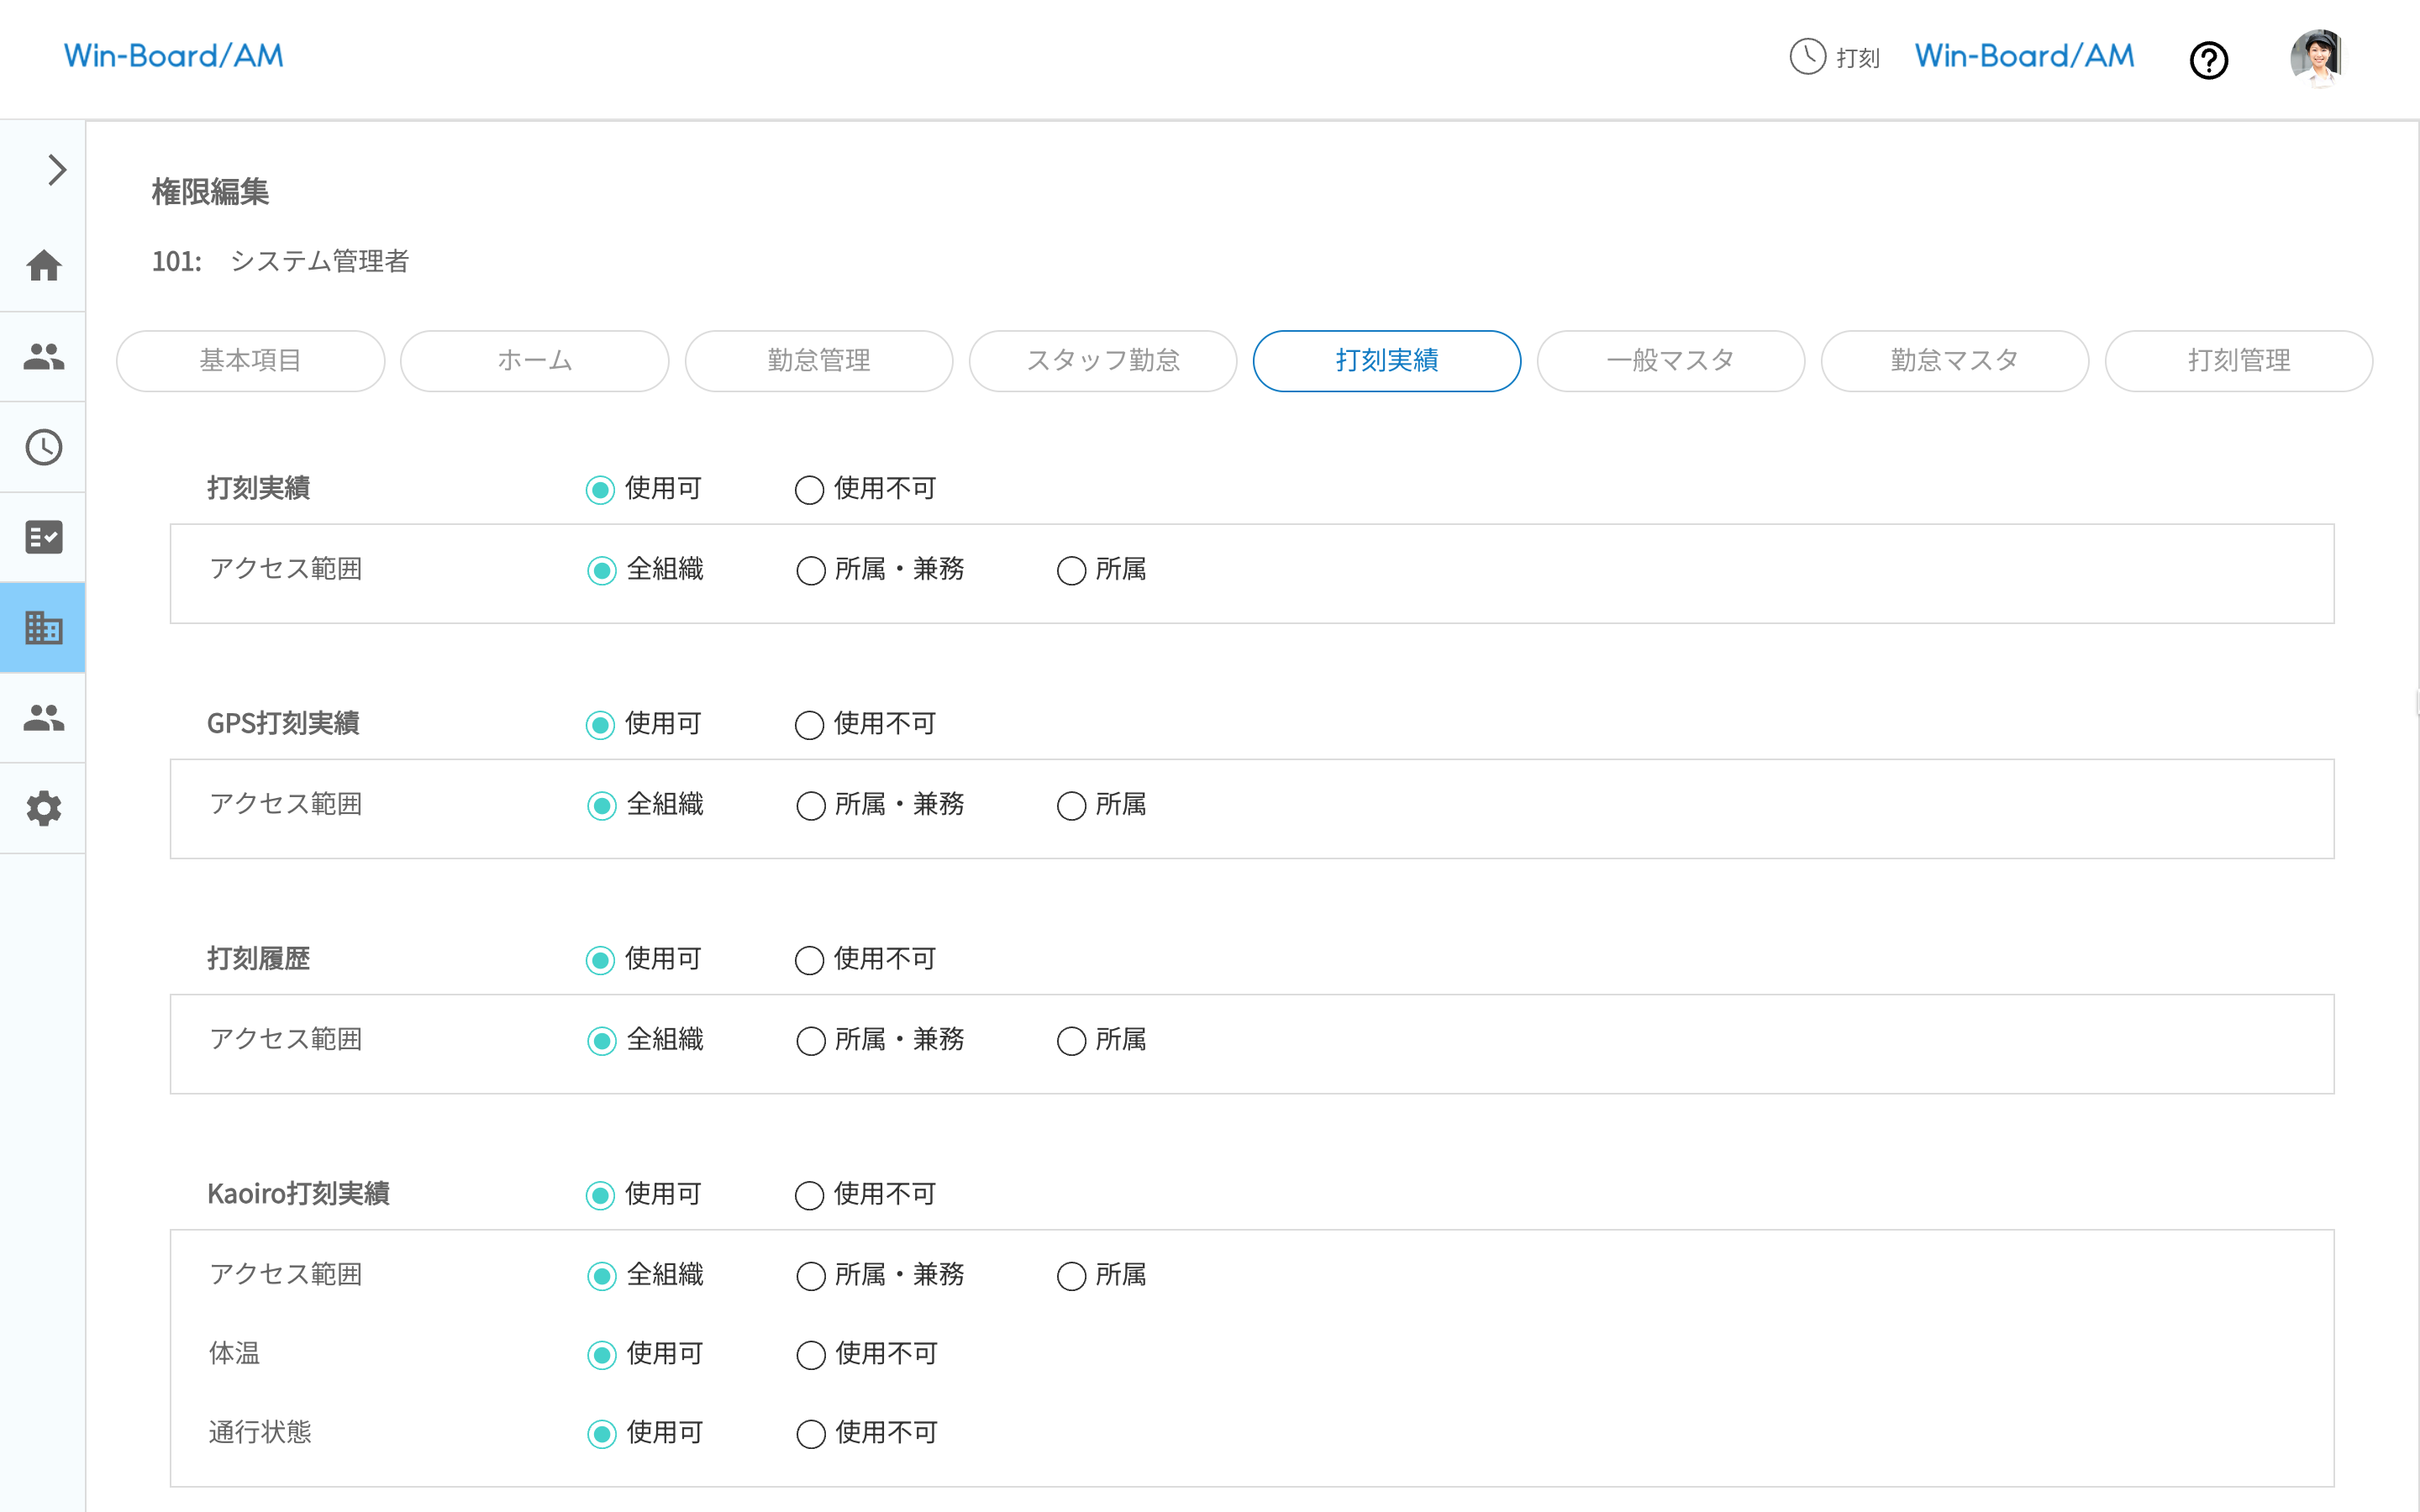Select the building icon in the sidebar
Viewport: 2420px width, 1512px height.
43,628
